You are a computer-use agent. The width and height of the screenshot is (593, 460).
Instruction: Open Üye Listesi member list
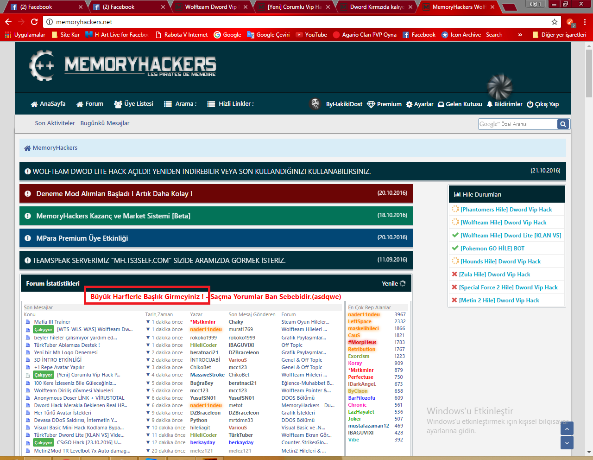133,104
